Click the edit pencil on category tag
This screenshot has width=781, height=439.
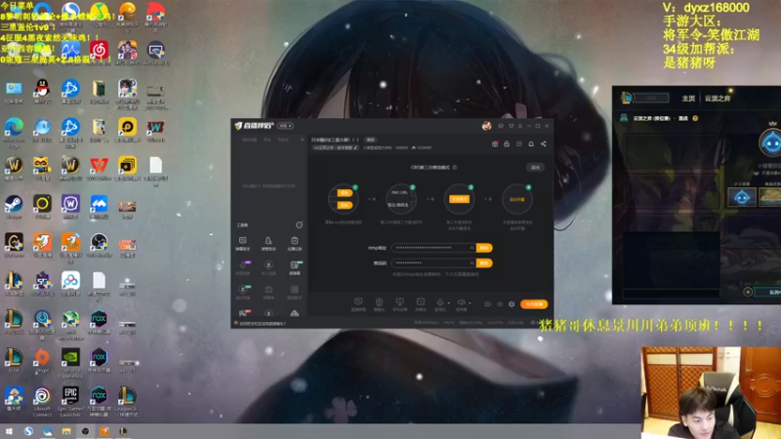click(x=355, y=148)
